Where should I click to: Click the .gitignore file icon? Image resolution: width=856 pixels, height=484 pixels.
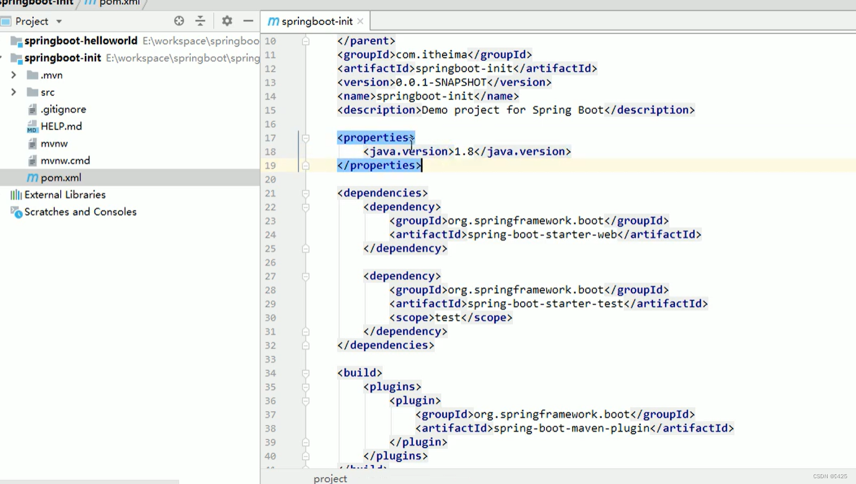[32, 109]
